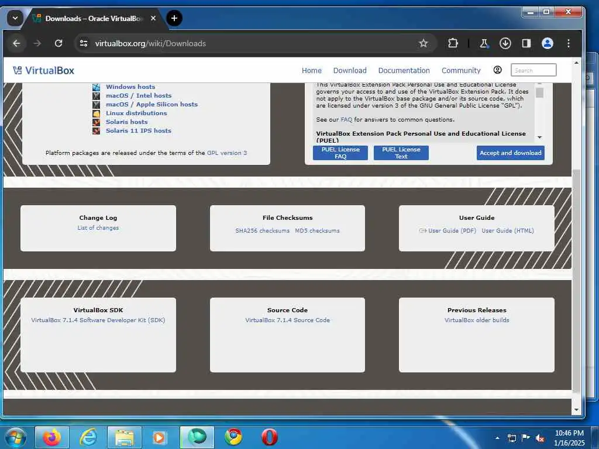Open the Solaris hosts link
The height and width of the screenshot is (449, 599).
click(127, 122)
